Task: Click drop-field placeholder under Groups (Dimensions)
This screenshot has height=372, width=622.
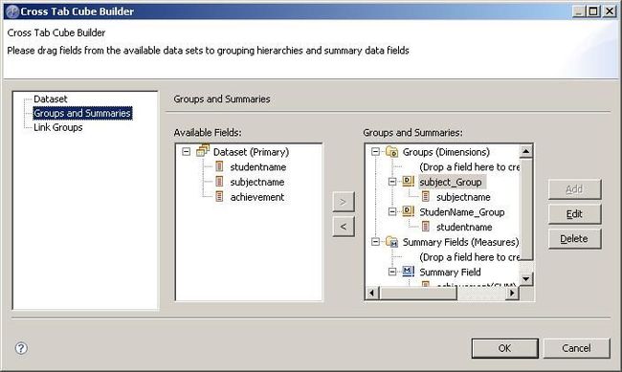Action: point(469,167)
